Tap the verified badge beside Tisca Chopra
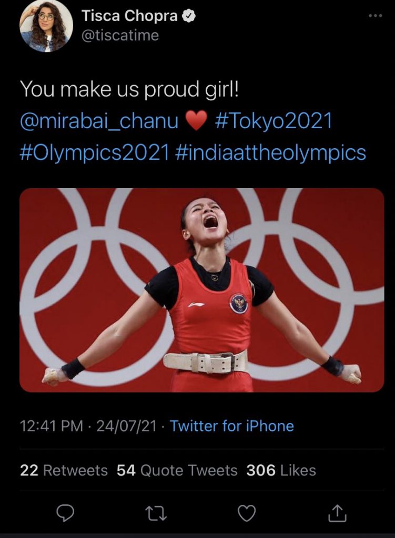The height and width of the screenshot is (538, 395). (x=189, y=16)
